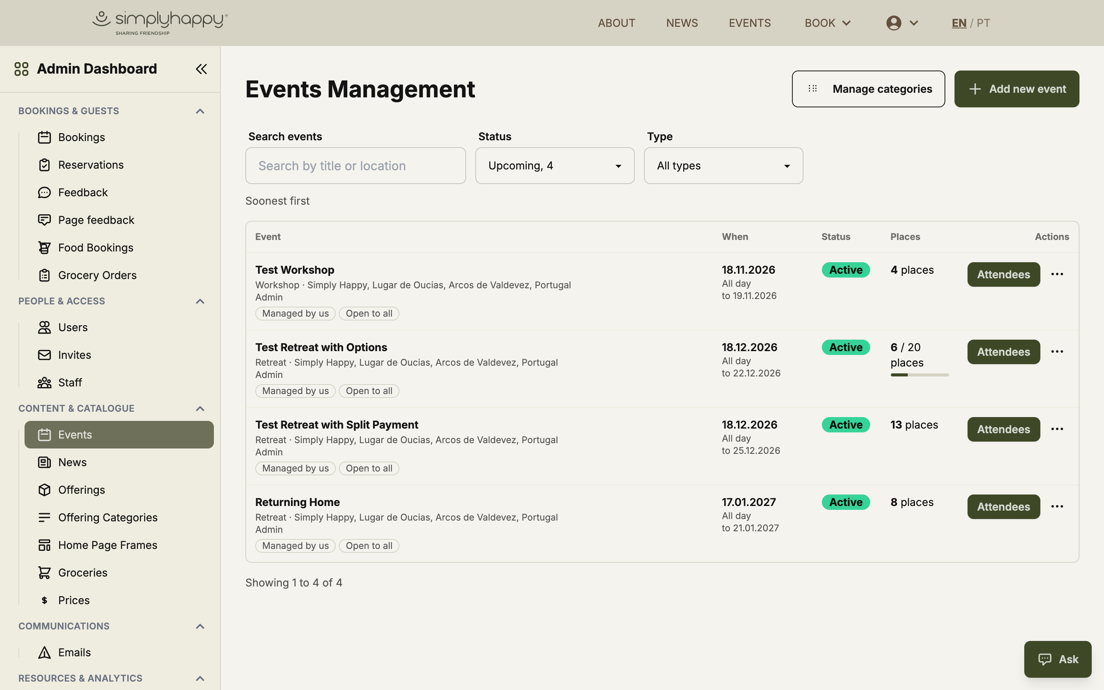Click the Invites envelope icon
This screenshot has width=1104, height=690.
[x=44, y=355]
